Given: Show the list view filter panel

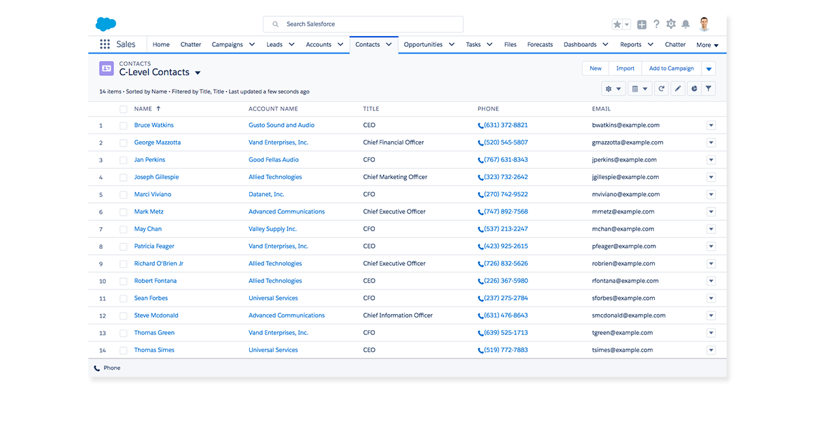Looking at the screenshot, I should tap(708, 89).
